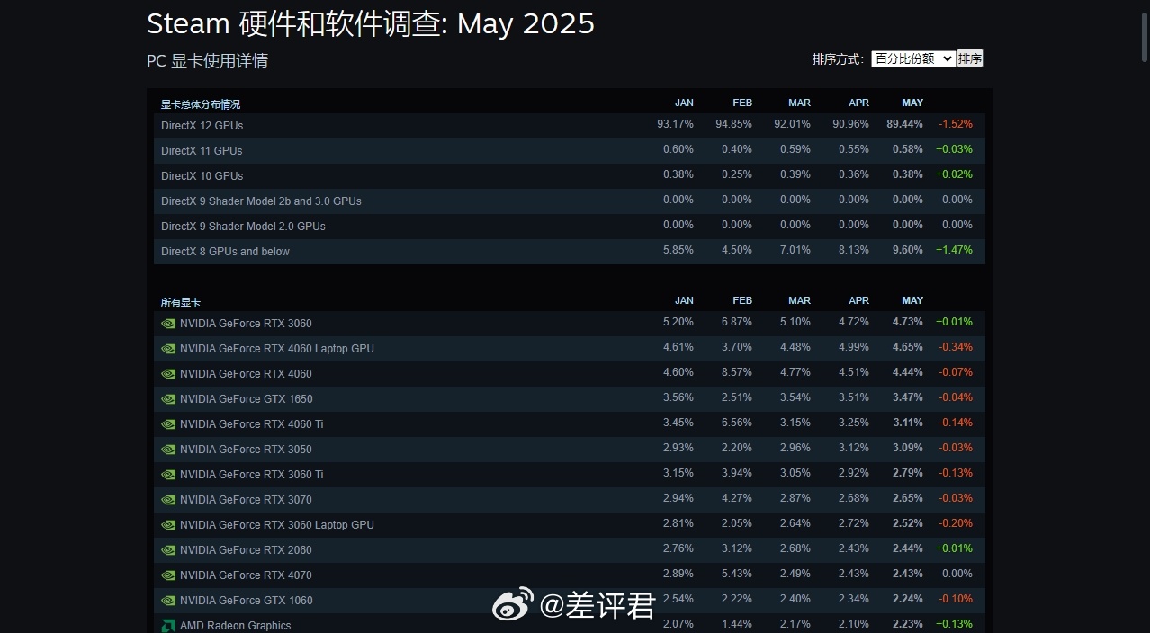Image resolution: width=1150 pixels, height=633 pixels.
Task: Click the 8.57% February value for RTX 4060
Action: pos(737,372)
